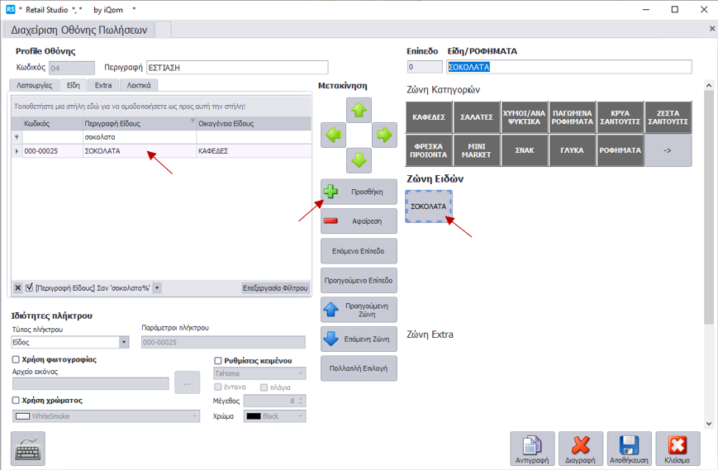This screenshot has height=470, width=718.
Task: Open the Λειτουργίες tab
Action: [34, 85]
